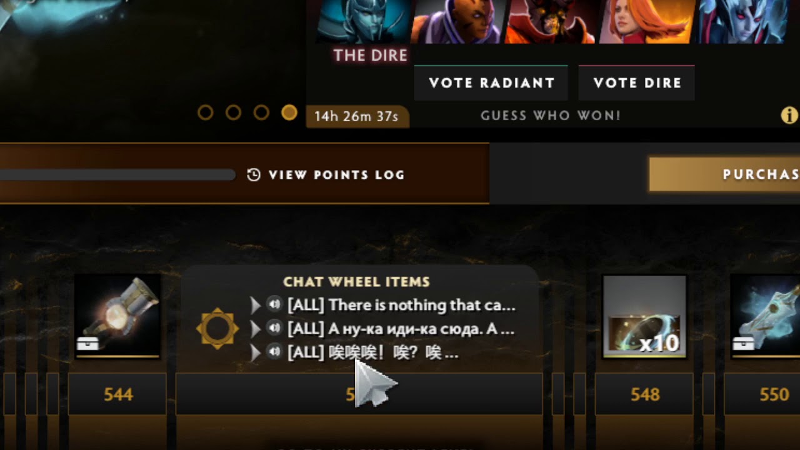Select the first carousel page dot
Viewport: 800px width, 450px height.
[x=205, y=112]
